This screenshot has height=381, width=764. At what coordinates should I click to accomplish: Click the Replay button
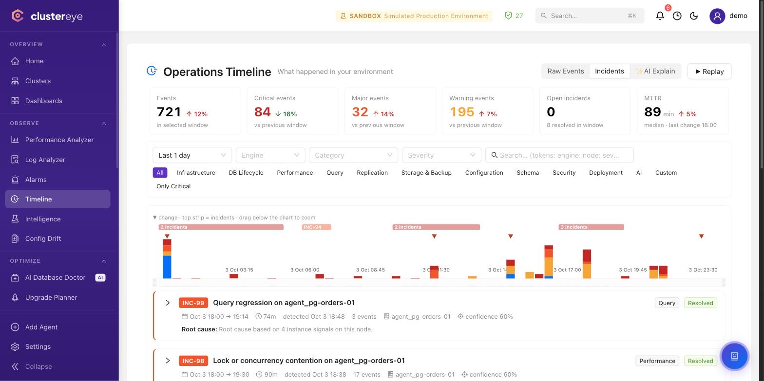point(709,72)
